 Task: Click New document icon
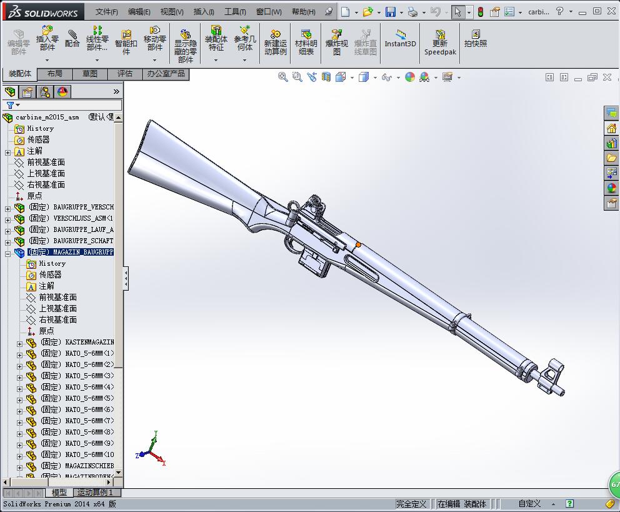(345, 12)
